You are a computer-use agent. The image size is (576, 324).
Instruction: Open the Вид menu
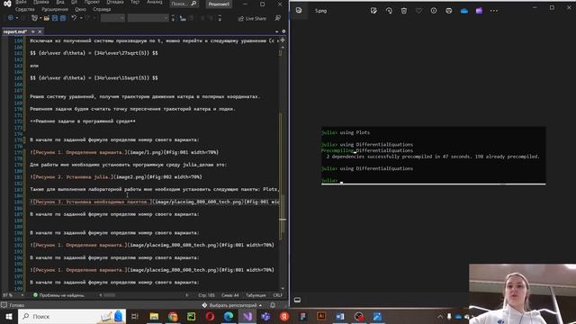point(60,2)
